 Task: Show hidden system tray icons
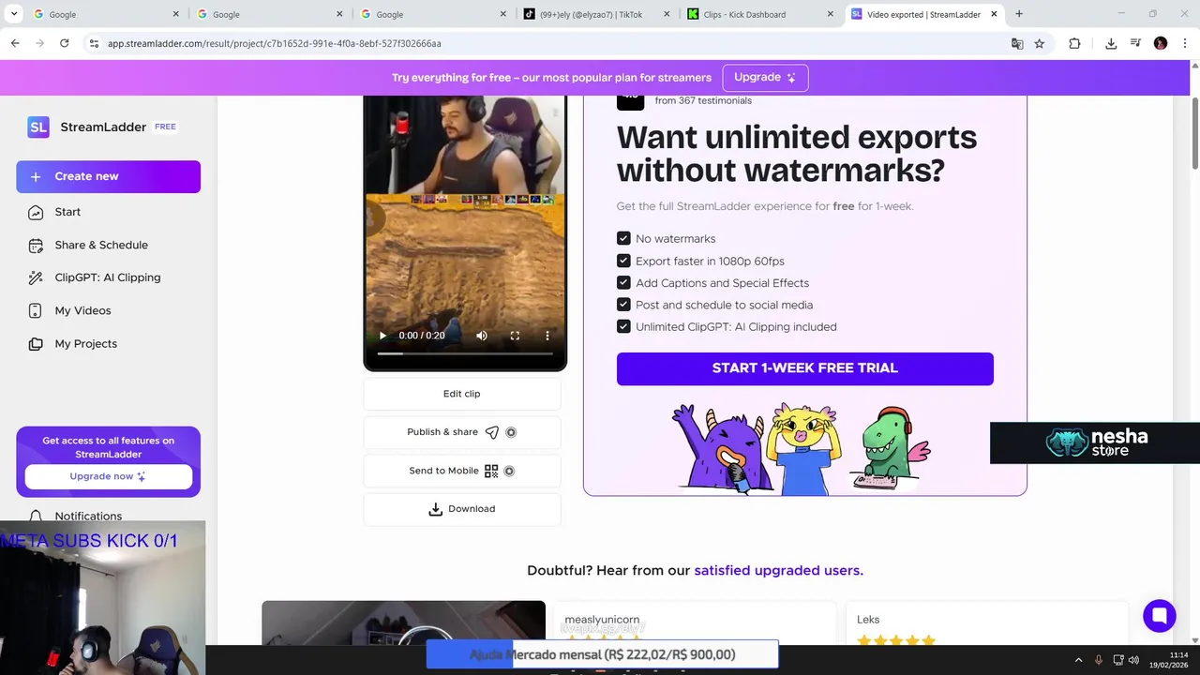1078,660
